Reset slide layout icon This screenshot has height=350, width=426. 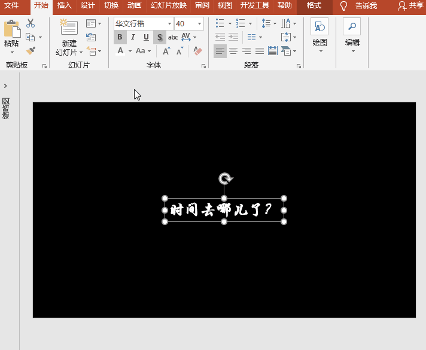click(x=91, y=37)
